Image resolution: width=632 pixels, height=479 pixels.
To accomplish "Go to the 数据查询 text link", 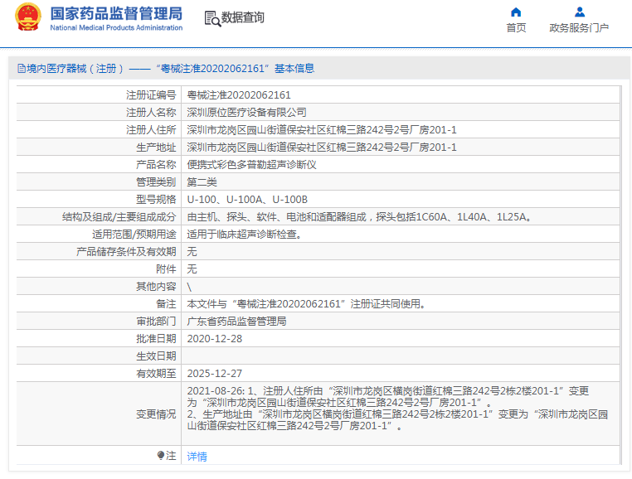I will pos(243,17).
